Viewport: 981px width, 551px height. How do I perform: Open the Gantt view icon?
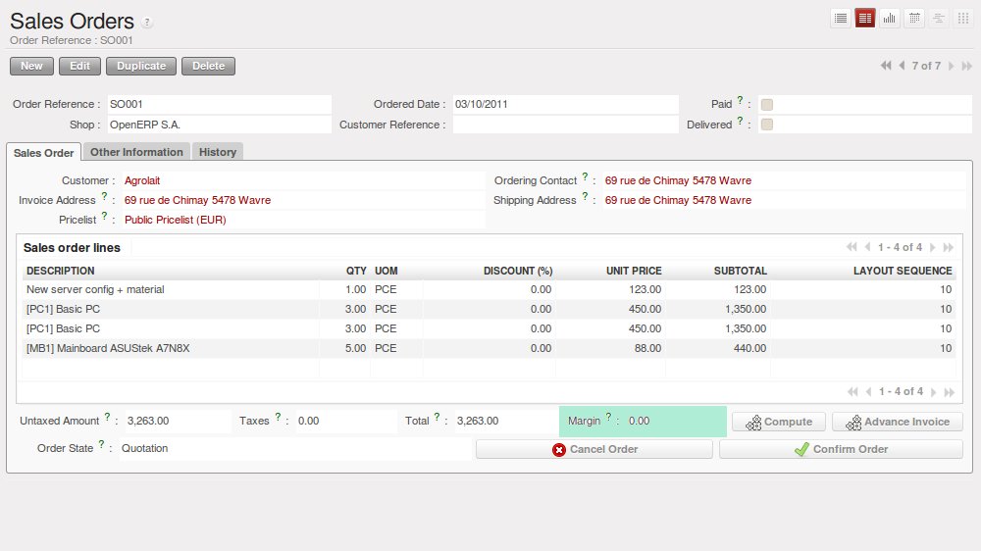pyautogui.click(x=939, y=18)
